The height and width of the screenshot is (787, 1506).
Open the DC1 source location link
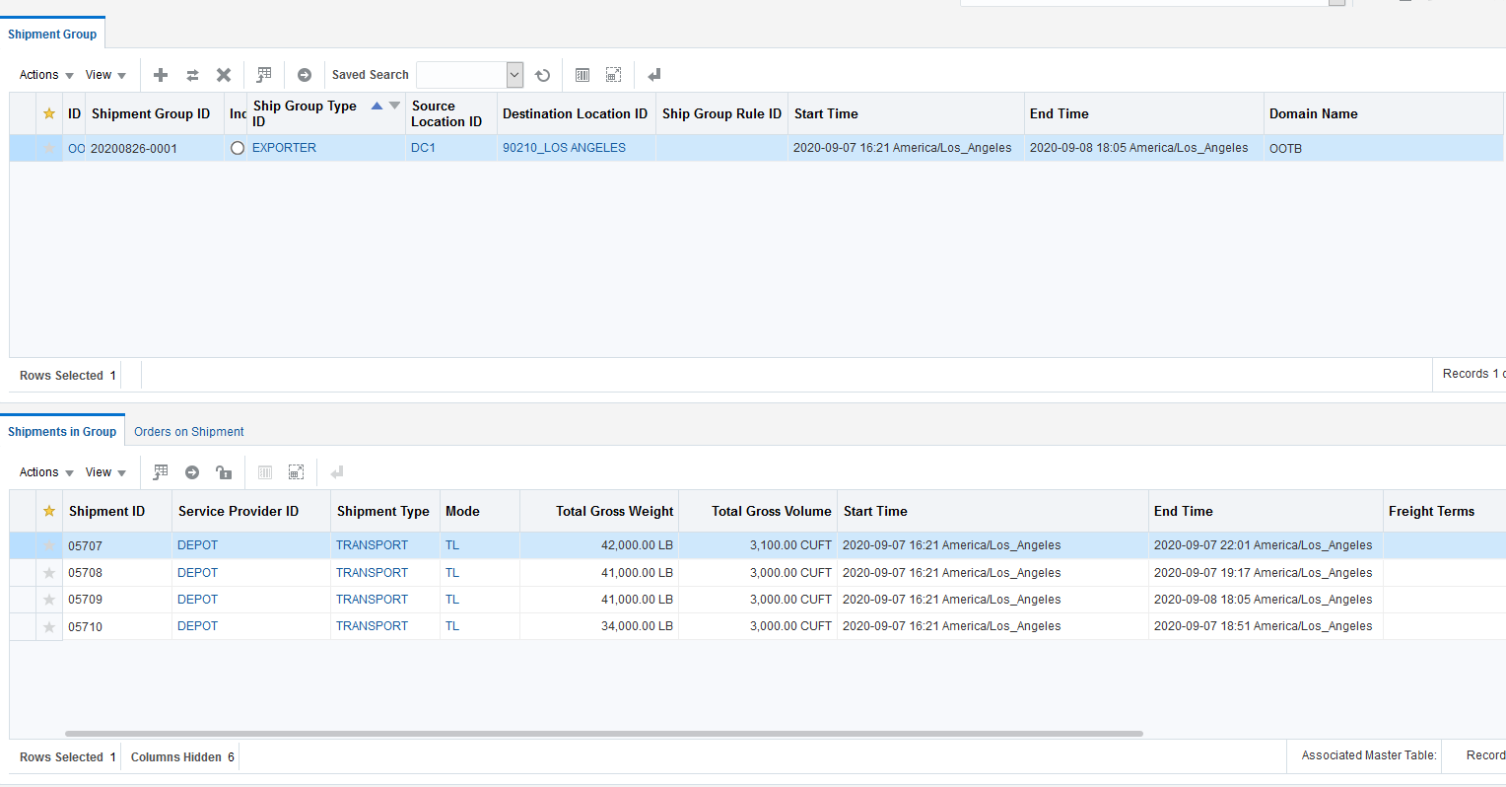423,148
